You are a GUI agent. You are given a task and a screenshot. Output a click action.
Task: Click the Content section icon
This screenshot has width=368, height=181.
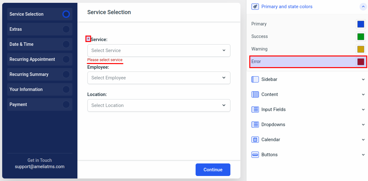[x=255, y=94]
